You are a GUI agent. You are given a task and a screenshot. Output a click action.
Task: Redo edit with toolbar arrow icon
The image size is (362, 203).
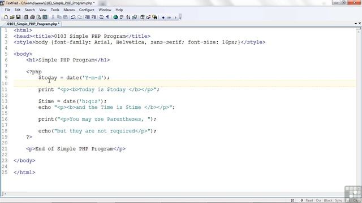[x=80, y=17]
